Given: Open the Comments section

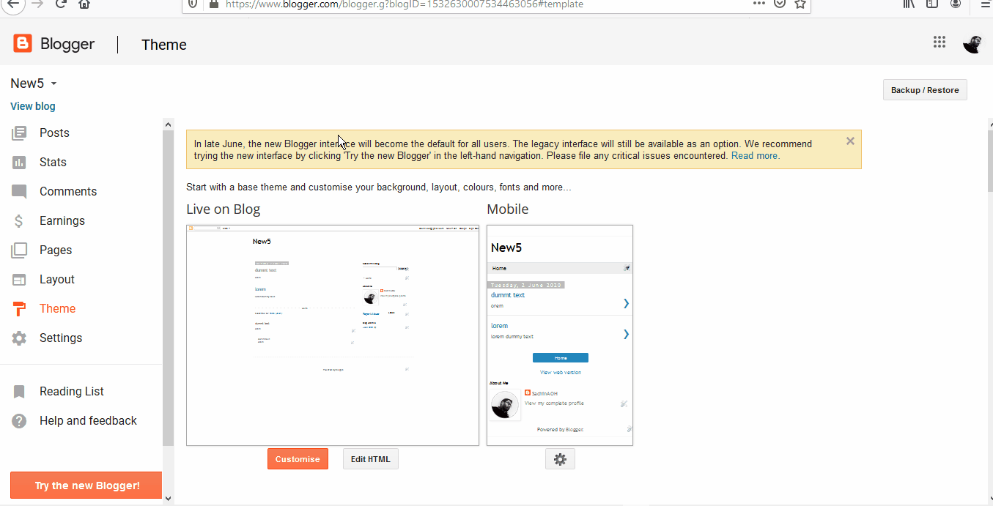Looking at the screenshot, I should pos(68,192).
